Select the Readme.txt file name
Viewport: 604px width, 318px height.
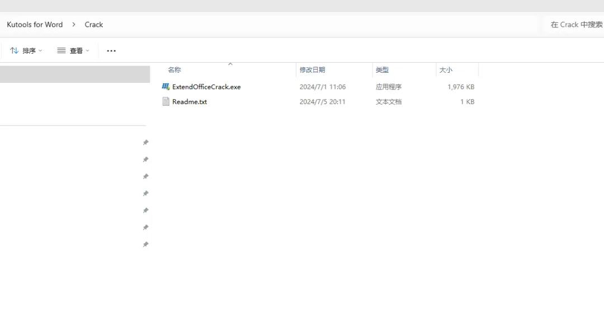pyautogui.click(x=190, y=102)
